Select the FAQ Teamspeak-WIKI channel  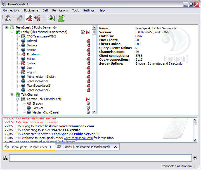click(41, 36)
